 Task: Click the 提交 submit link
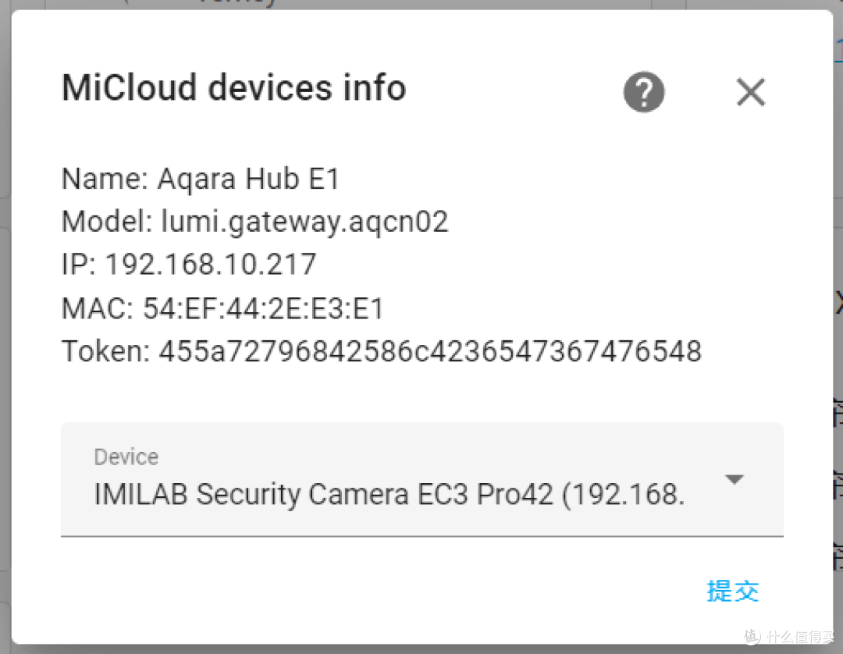pos(732,591)
